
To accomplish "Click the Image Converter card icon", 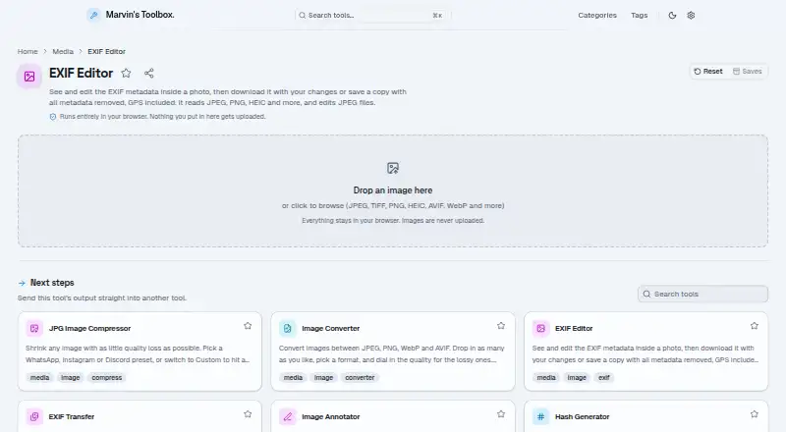I will (x=287, y=328).
